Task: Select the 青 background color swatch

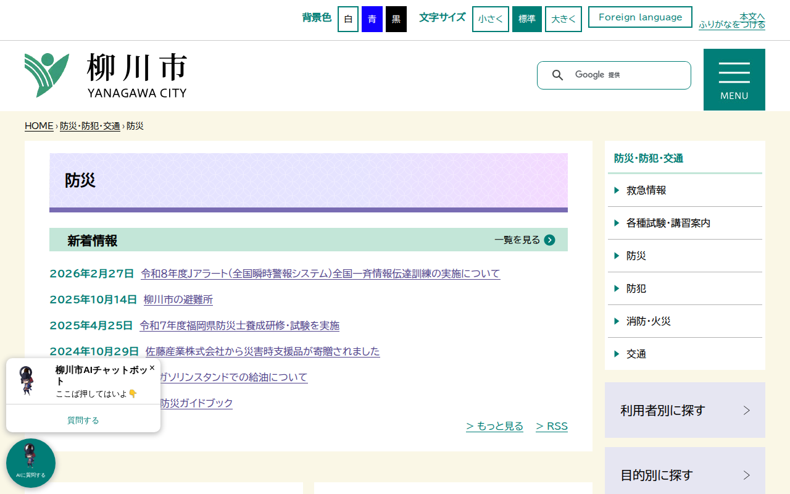Action: [x=372, y=19]
